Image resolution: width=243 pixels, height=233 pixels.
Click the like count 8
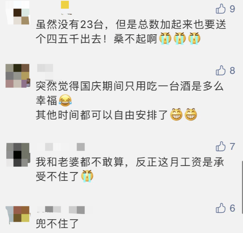click(x=232, y=71)
